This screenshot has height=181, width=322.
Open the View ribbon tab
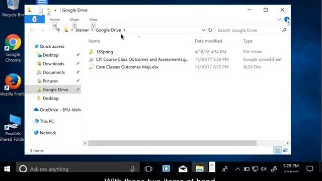(x=93, y=20)
